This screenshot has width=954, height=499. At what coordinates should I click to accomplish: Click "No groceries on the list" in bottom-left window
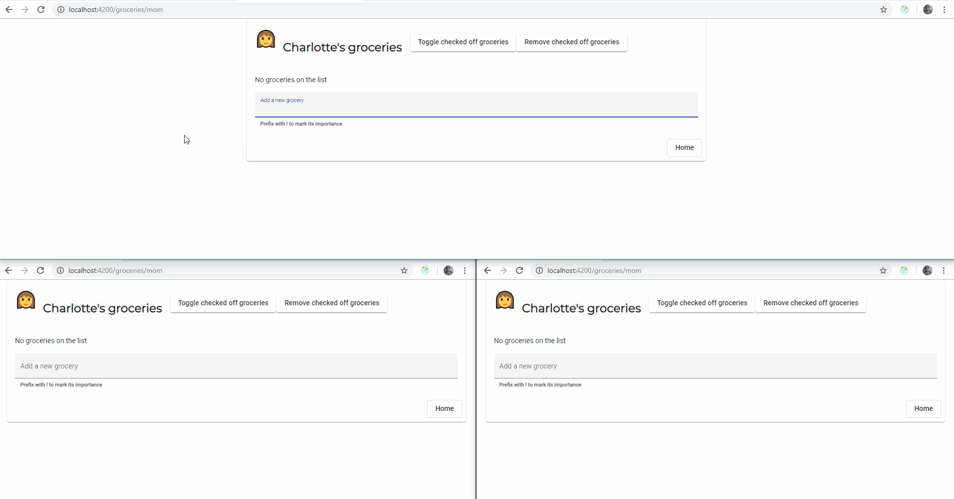51,341
